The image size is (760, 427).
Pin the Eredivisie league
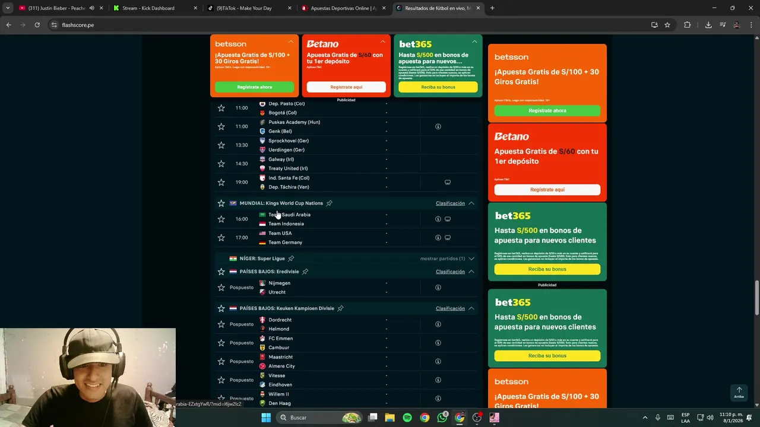point(305,272)
